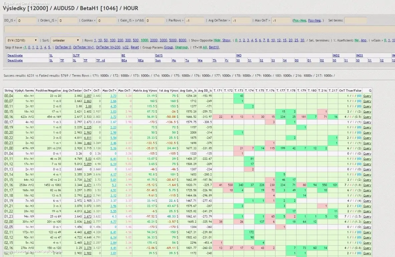Set Rows to 1000

144,40
